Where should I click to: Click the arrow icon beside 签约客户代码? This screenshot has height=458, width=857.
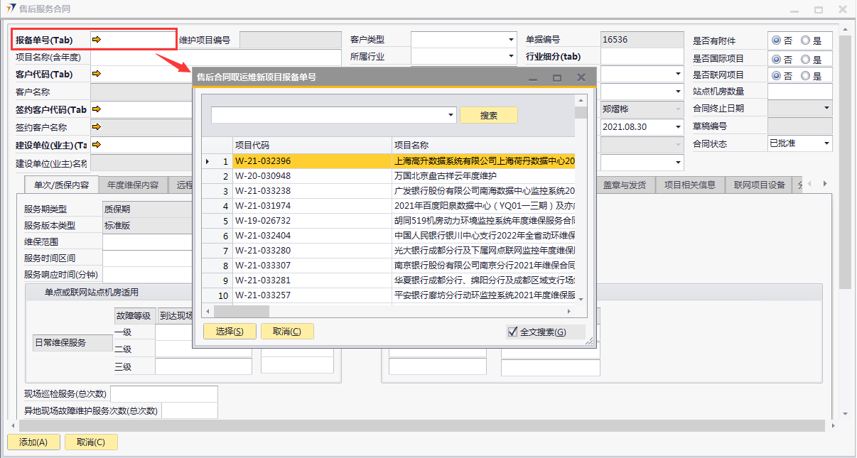(x=97, y=109)
